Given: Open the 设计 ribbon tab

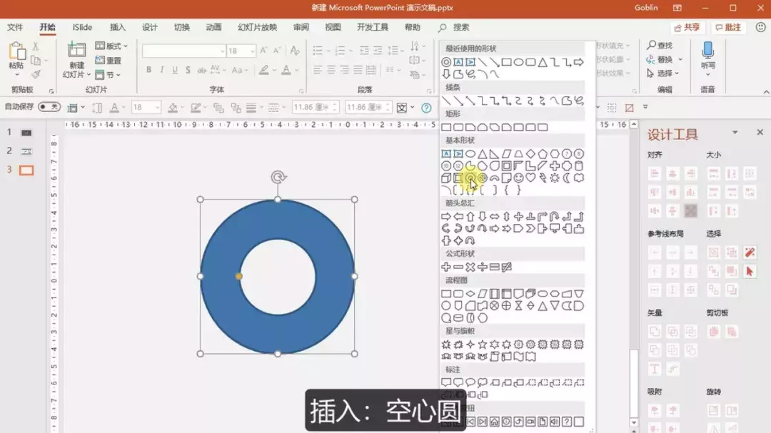Looking at the screenshot, I should (149, 27).
